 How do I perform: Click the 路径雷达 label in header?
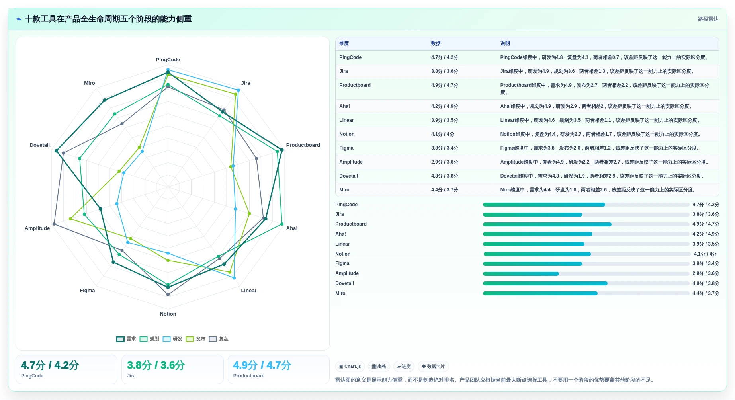pyautogui.click(x=708, y=19)
